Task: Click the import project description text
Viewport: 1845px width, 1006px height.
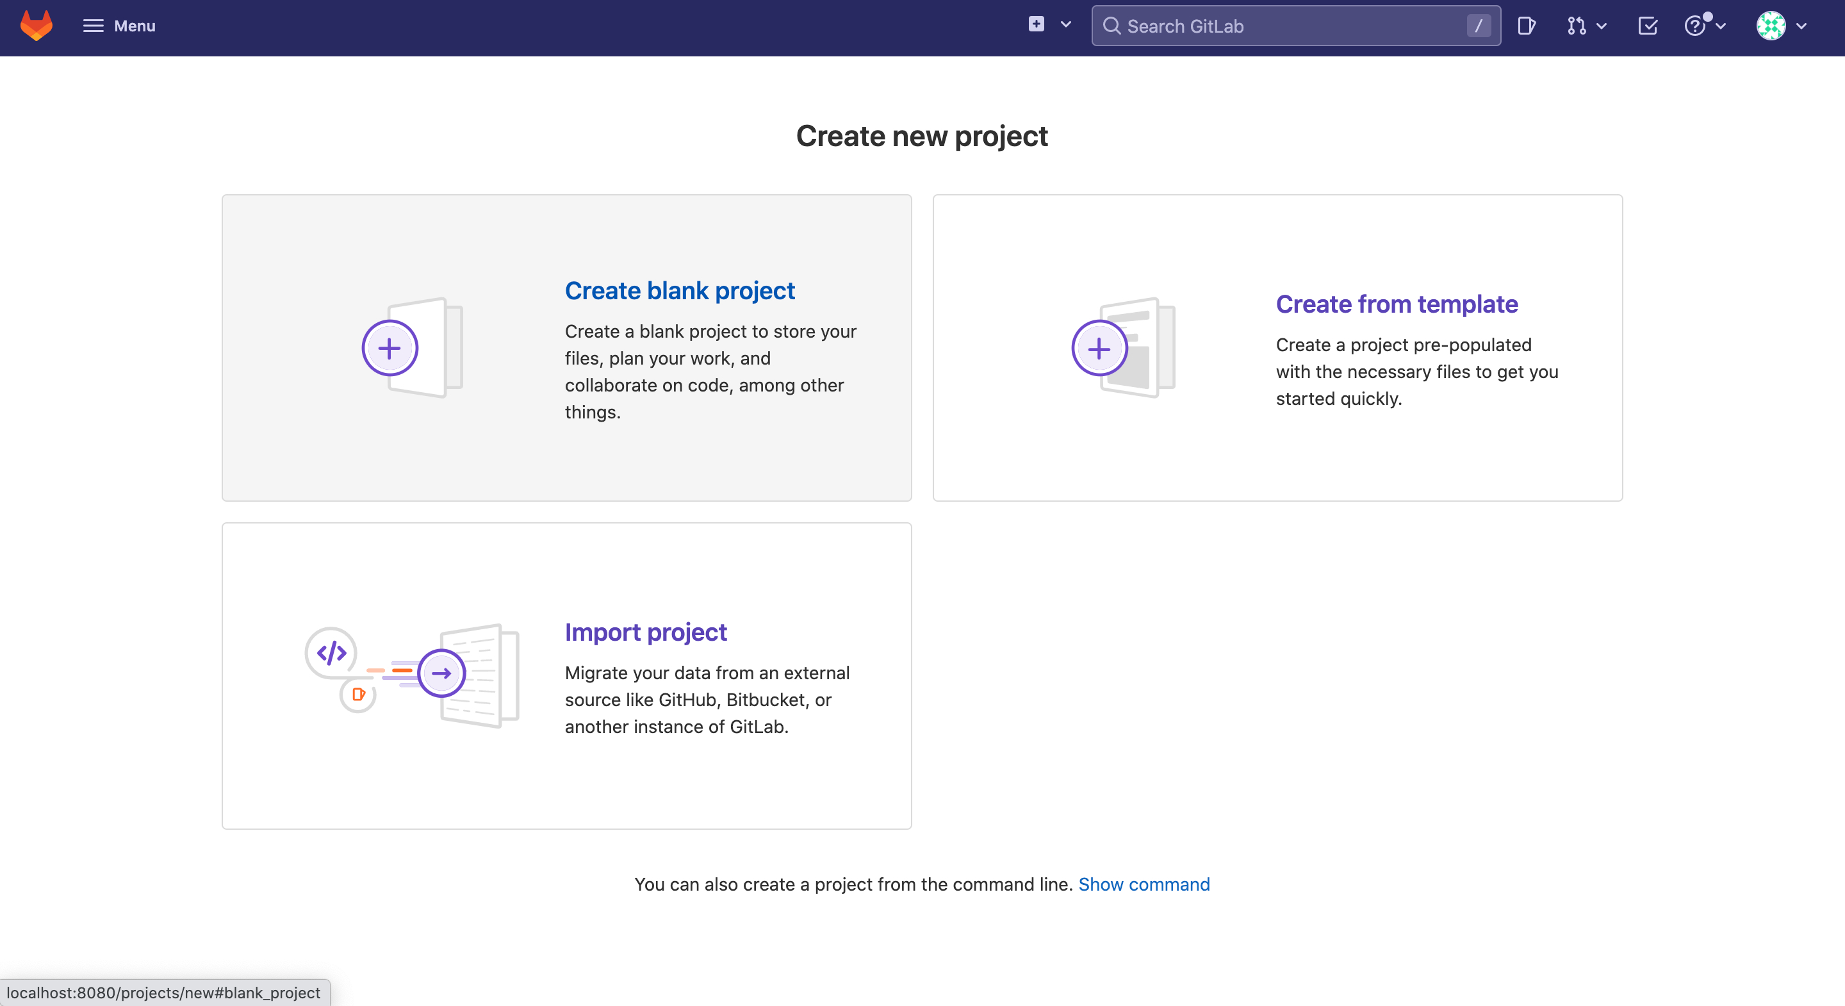Action: (x=707, y=699)
